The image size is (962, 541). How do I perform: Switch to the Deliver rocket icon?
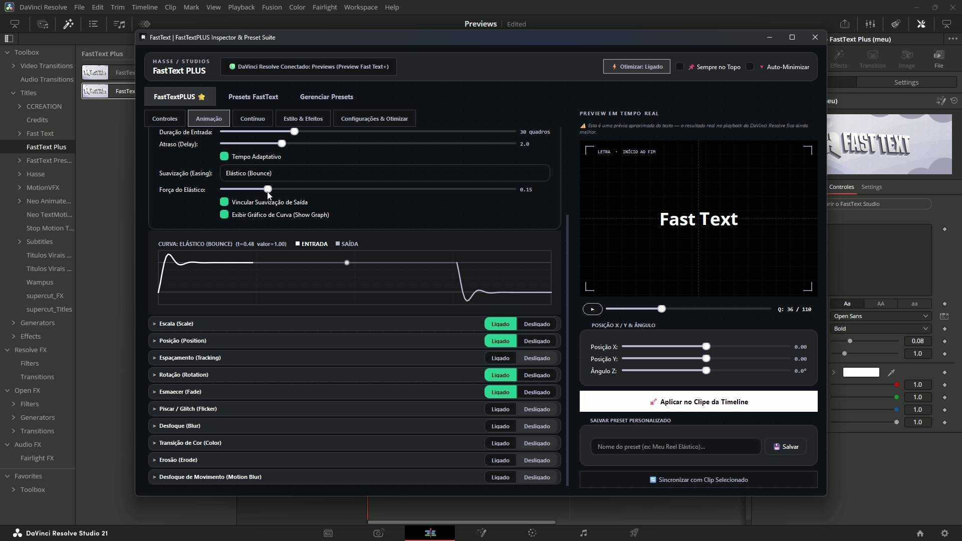tap(634, 533)
